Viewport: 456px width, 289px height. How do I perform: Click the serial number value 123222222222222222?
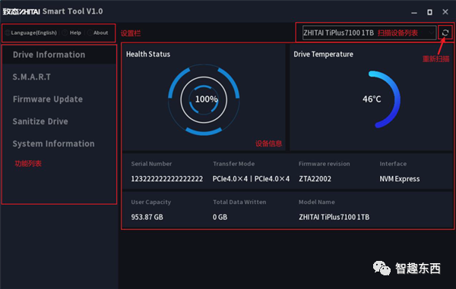pyautogui.click(x=167, y=179)
